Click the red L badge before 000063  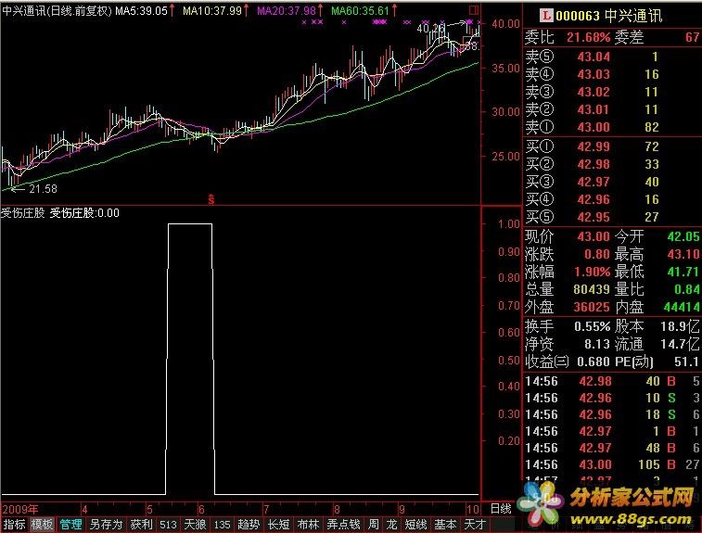click(546, 16)
